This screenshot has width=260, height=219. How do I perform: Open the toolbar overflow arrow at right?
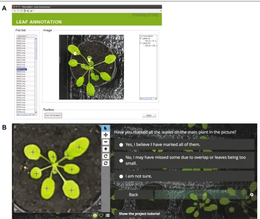coord(161,11)
